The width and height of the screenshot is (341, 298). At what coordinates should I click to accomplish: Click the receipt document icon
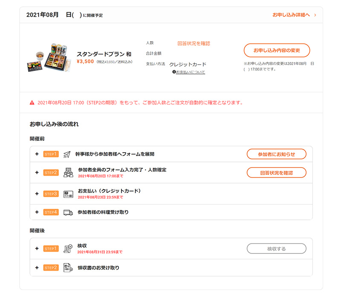point(68,267)
